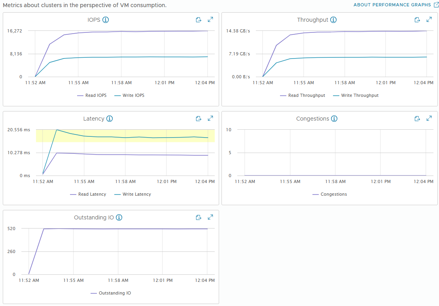The width and height of the screenshot is (439, 306).
Task: Click the Congestions info icon
Action: pyautogui.click(x=334, y=119)
